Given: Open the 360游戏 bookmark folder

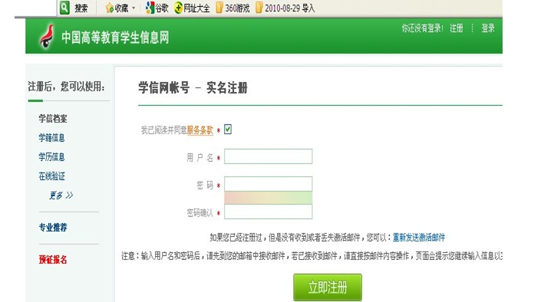Looking at the screenshot, I should 232,8.
